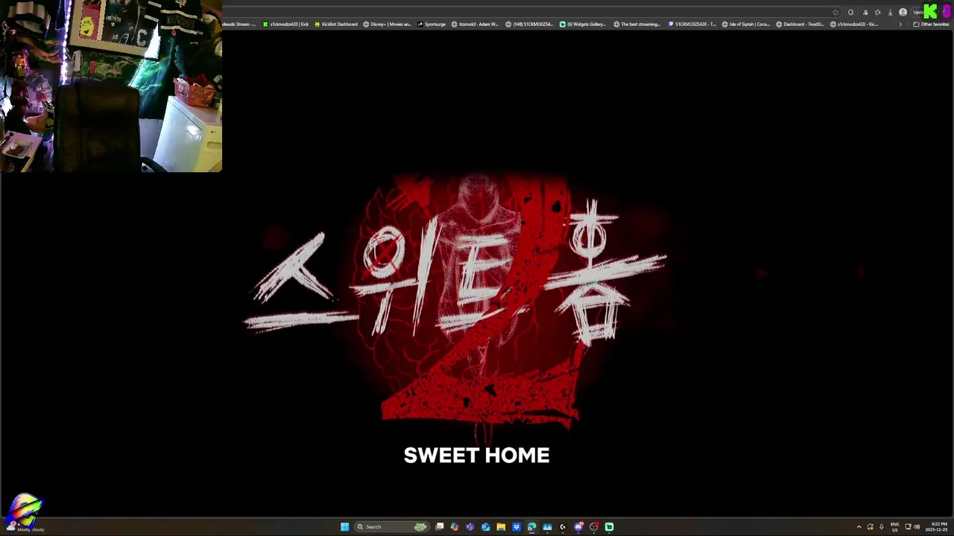
Task: Open the Isle of Siptah bookmark
Action: coord(746,25)
